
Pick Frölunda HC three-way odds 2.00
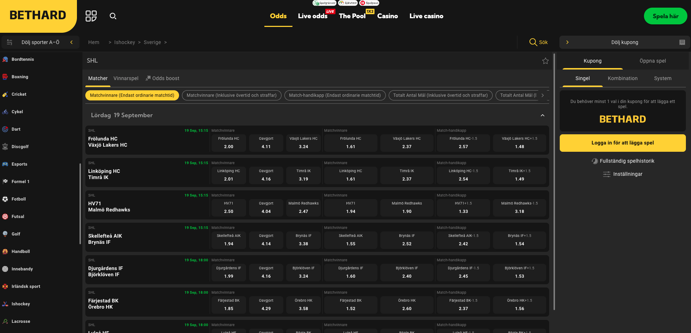tap(229, 143)
